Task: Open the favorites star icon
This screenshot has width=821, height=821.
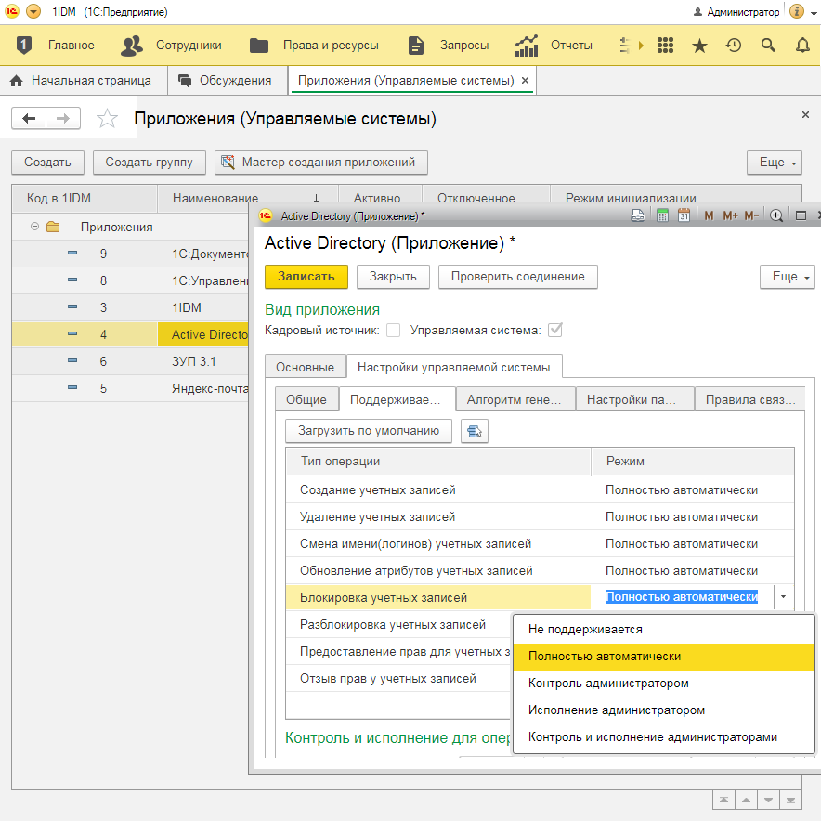Action: click(700, 46)
